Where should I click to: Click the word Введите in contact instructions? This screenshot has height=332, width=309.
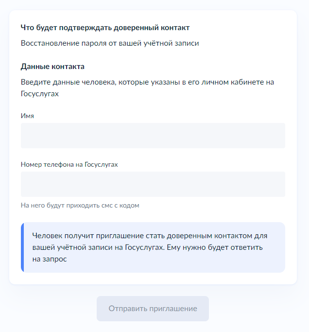click(x=34, y=82)
